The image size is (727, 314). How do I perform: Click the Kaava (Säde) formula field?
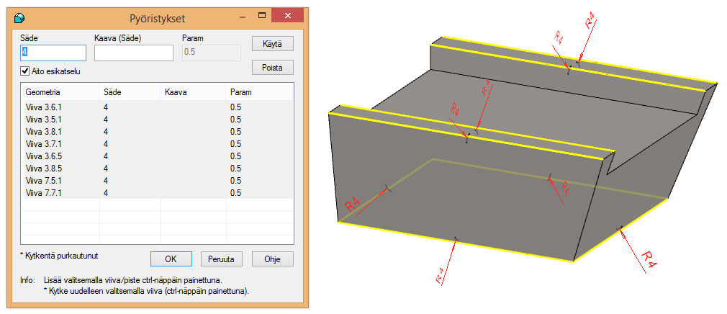(x=134, y=53)
